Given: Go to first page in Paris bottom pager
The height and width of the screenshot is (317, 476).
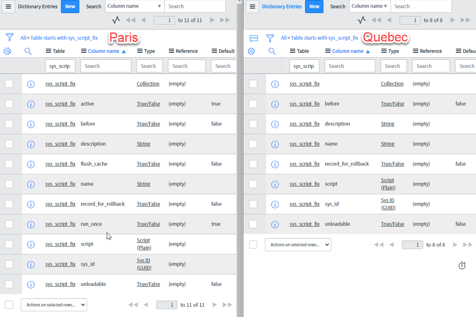Looking at the screenshot, I should click(133, 305).
